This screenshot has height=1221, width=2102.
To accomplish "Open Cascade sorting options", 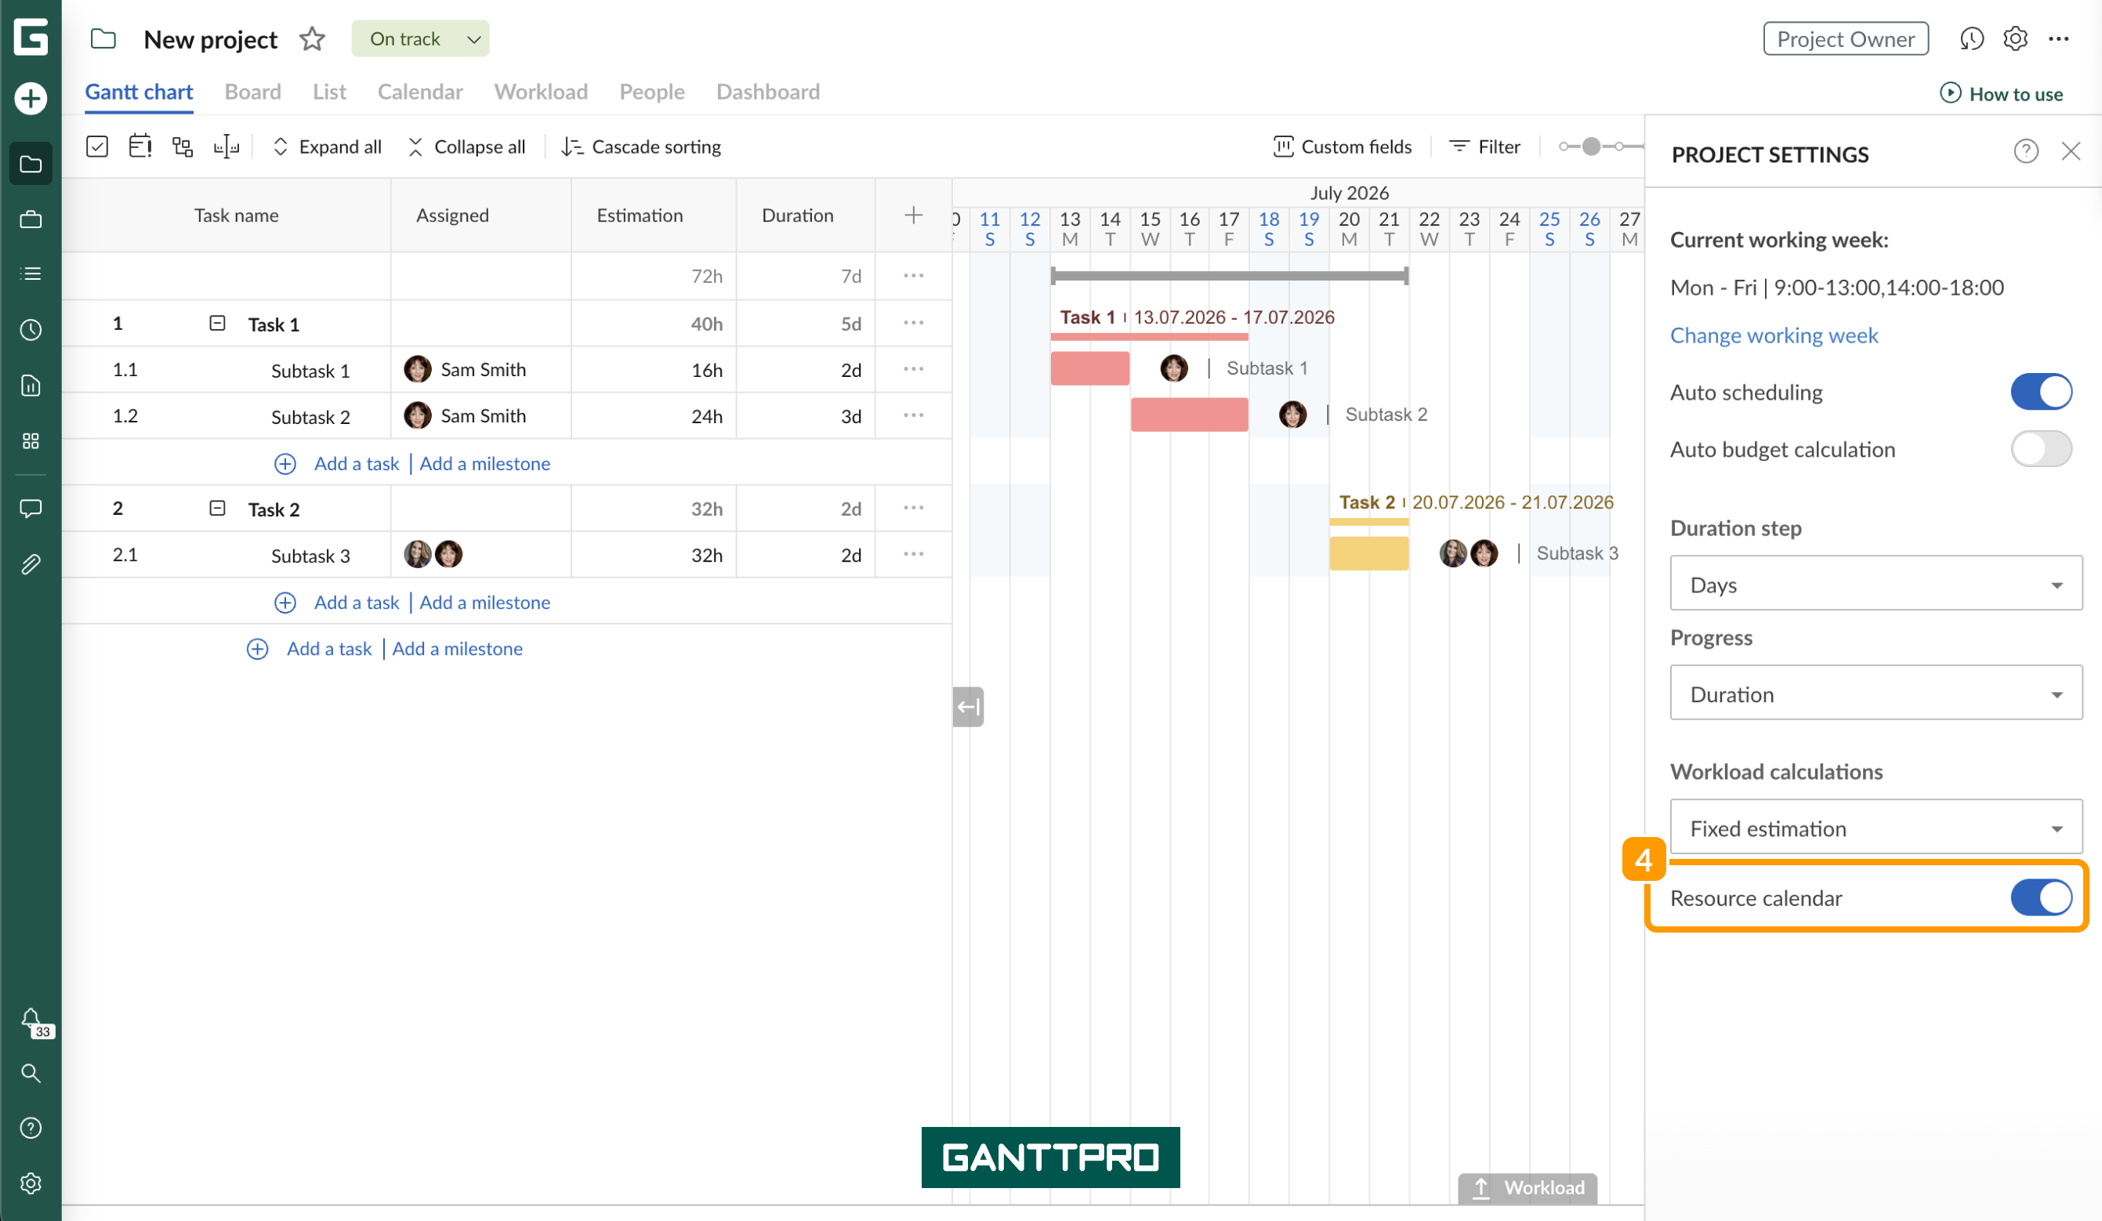I will coord(640,147).
